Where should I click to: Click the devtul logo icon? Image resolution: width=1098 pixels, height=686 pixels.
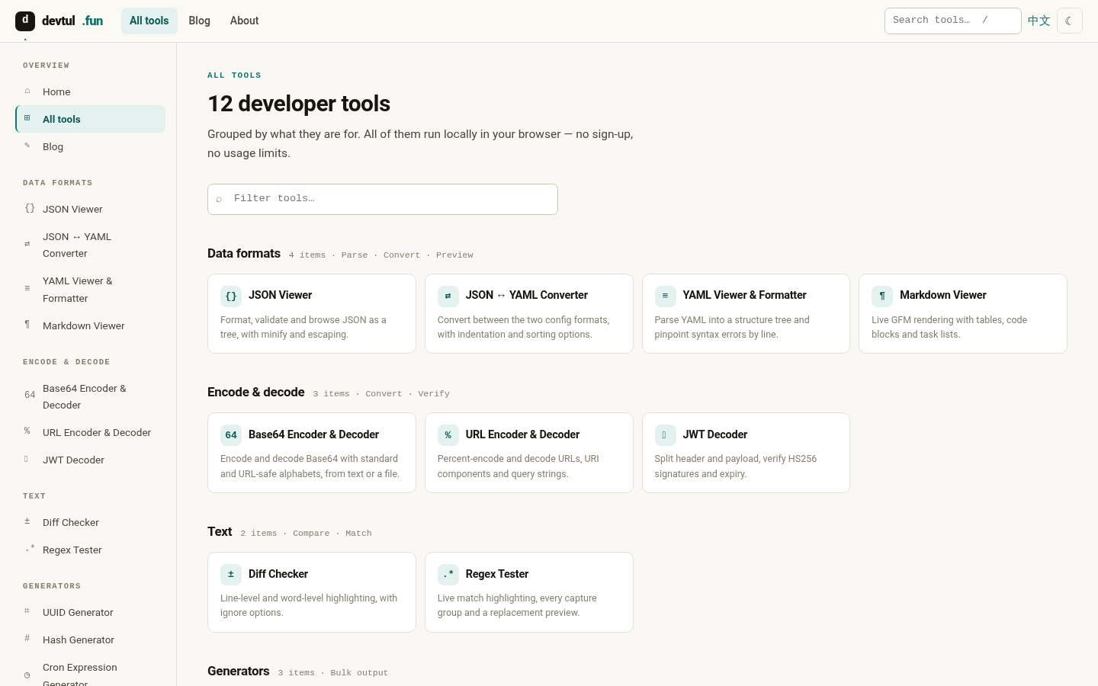click(x=25, y=21)
